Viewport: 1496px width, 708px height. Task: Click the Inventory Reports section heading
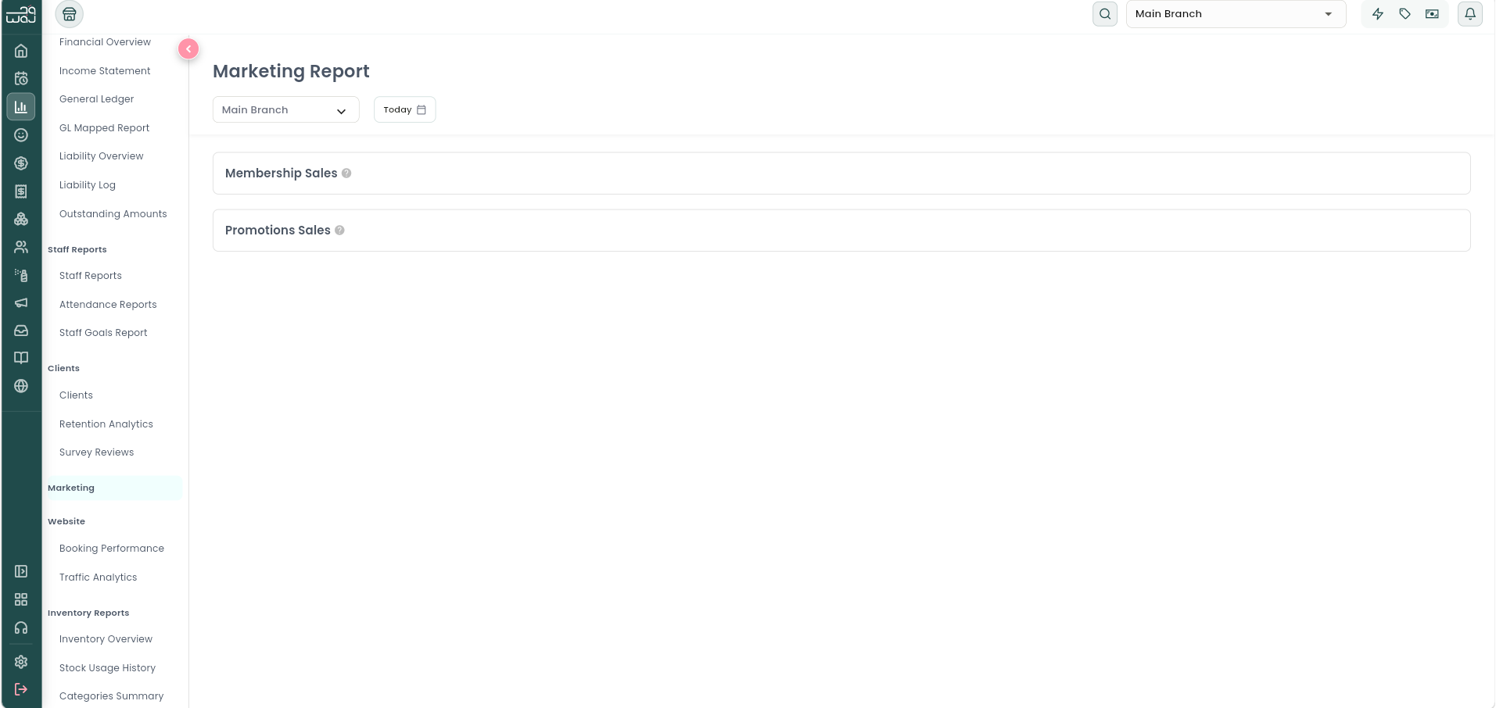coord(88,613)
